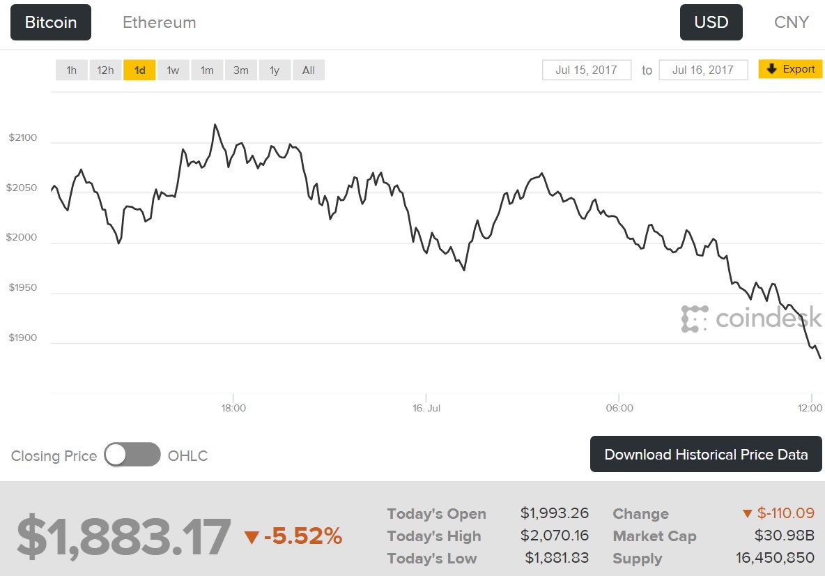
Task: Show All price history
Action: [309, 70]
